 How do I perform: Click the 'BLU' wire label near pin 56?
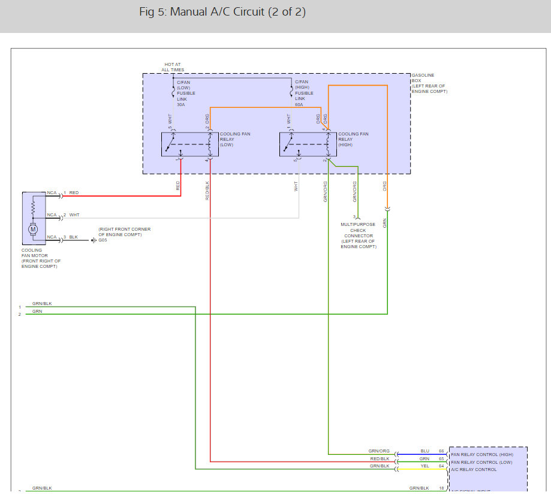pyautogui.click(x=425, y=451)
